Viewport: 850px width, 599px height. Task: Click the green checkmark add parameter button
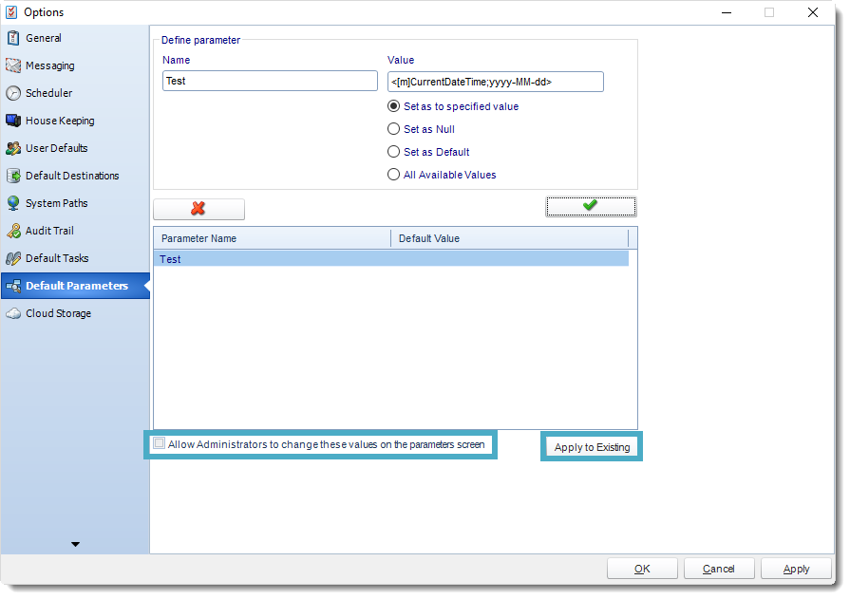tap(591, 206)
